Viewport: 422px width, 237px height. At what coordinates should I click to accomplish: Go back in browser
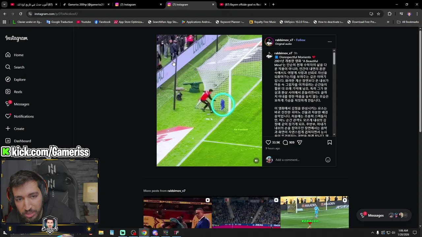5,14
